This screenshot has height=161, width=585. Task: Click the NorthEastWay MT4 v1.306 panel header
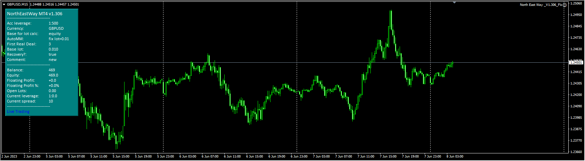click(x=35, y=14)
